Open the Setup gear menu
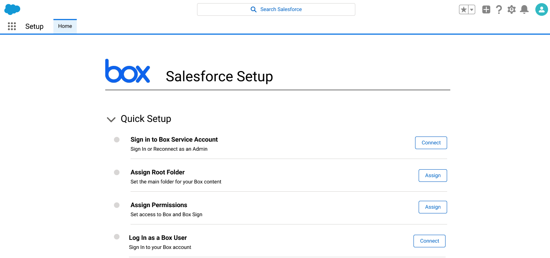 coord(512,9)
